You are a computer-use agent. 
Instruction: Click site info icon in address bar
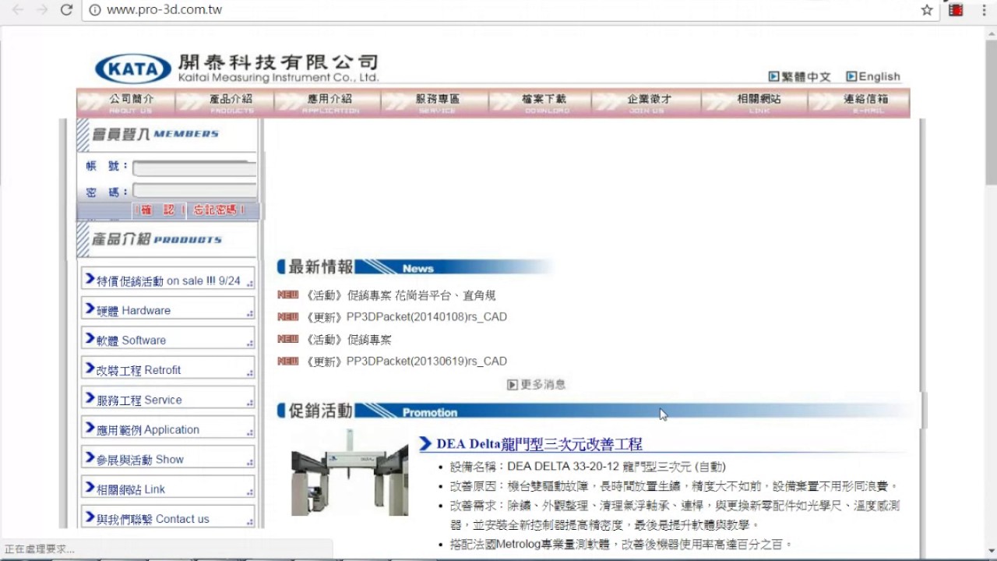pyautogui.click(x=95, y=10)
